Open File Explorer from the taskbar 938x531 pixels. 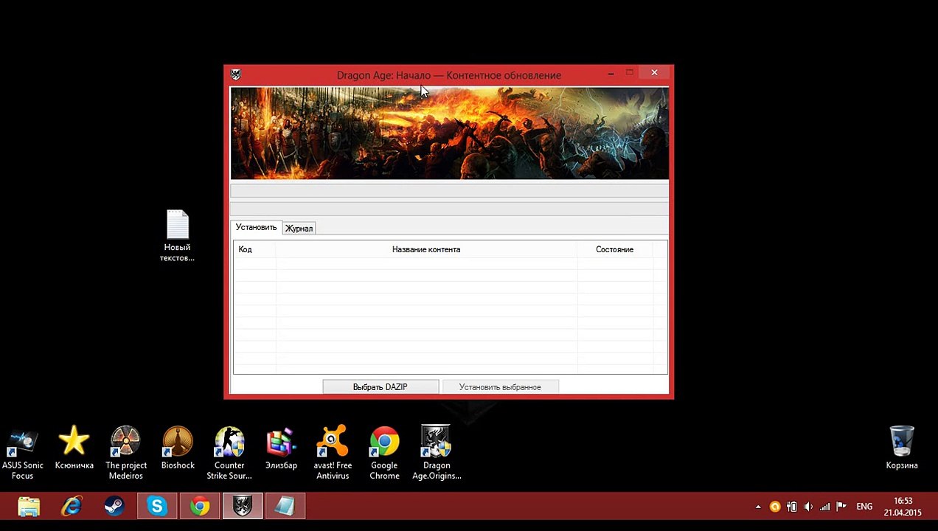29,507
